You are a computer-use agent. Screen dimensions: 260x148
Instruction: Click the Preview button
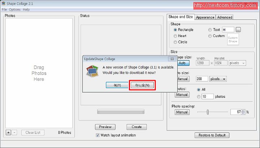[105, 127]
